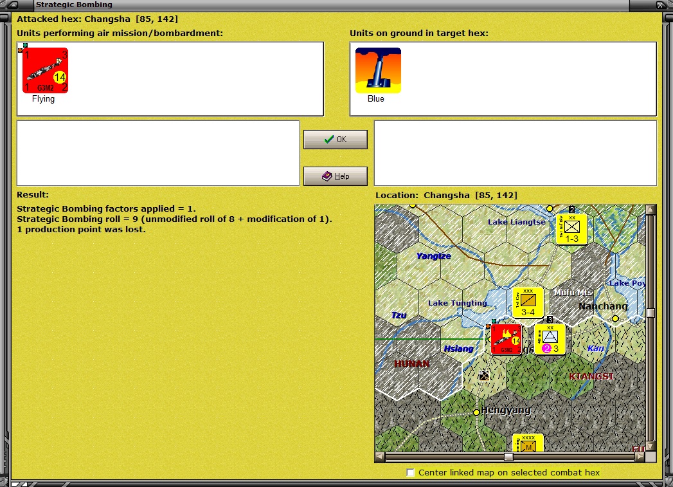Click the vertical scrollbar thumb beside the map
Screen dimensions: 673x487
coord(651,313)
